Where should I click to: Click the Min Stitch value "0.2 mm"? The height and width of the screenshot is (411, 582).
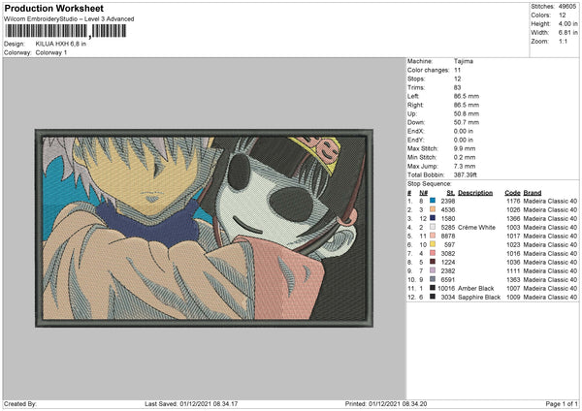click(465, 157)
